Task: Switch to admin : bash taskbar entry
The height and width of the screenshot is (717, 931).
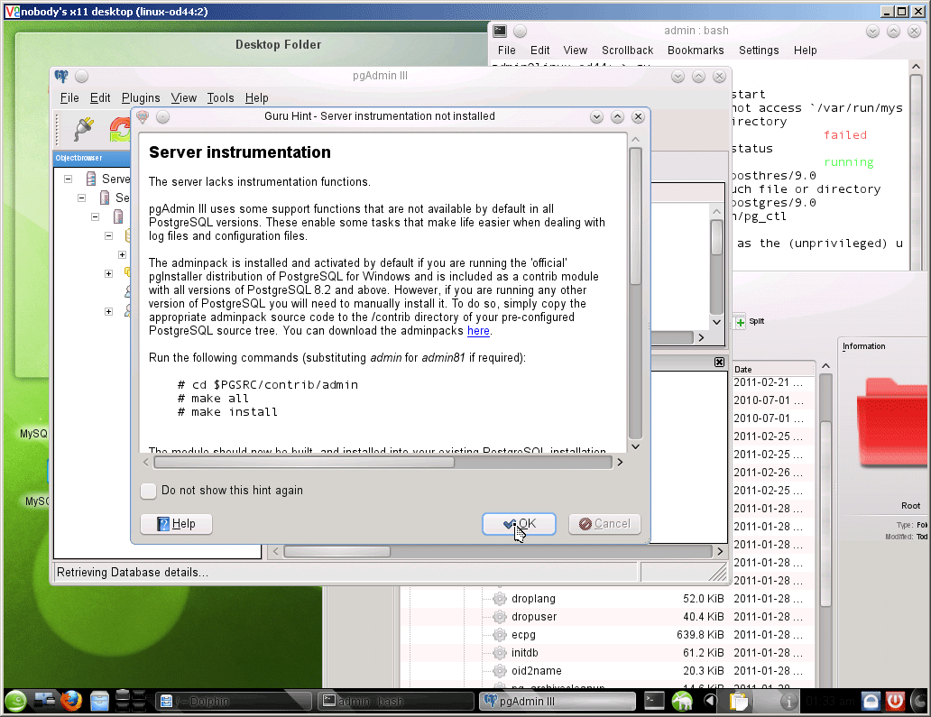Action: pyautogui.click(x=395, y=701)
